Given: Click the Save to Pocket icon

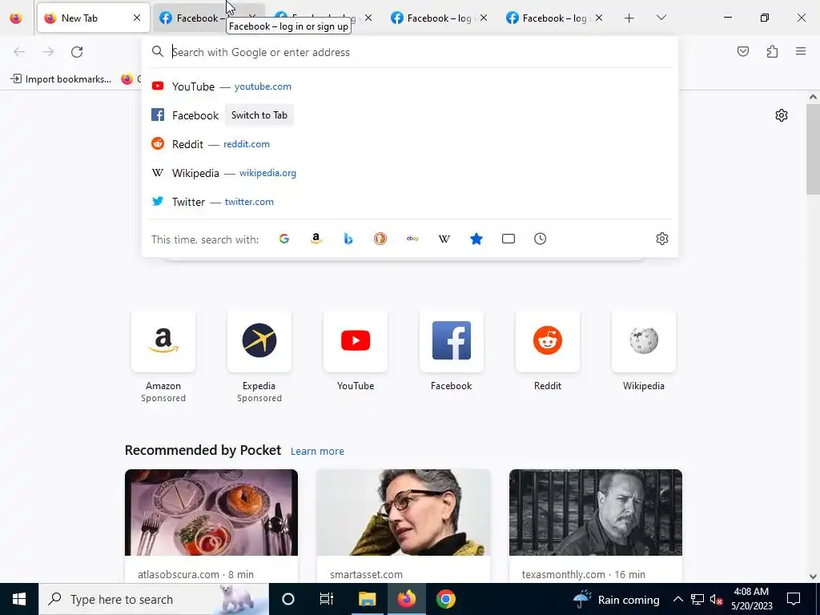Looking at the screenshot, I should click(743, 51).
